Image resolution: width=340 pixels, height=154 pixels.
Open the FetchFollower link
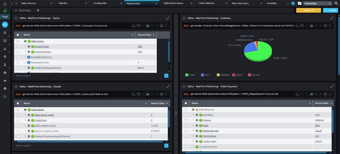[x=209, y=136]
